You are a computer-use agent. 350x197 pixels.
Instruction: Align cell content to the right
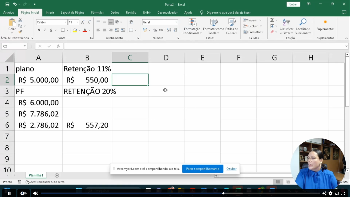click(x=110, y=30)
